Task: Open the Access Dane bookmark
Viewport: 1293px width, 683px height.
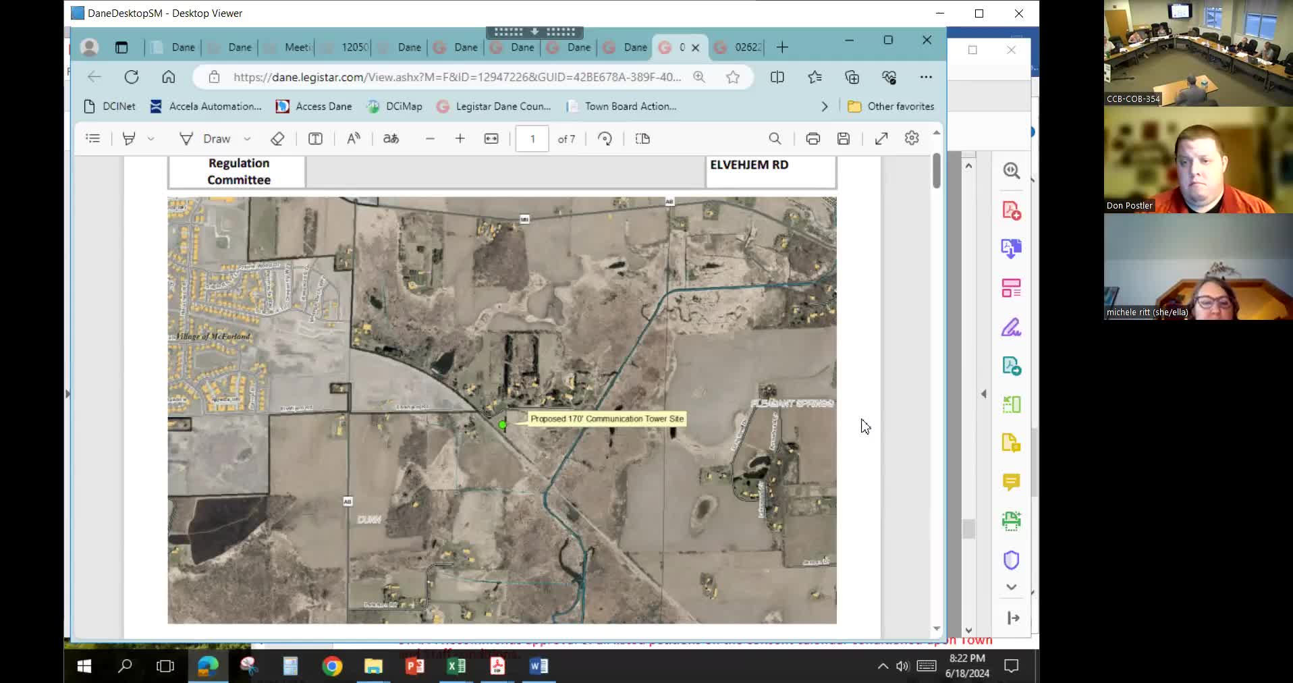Action: (314, 107)
